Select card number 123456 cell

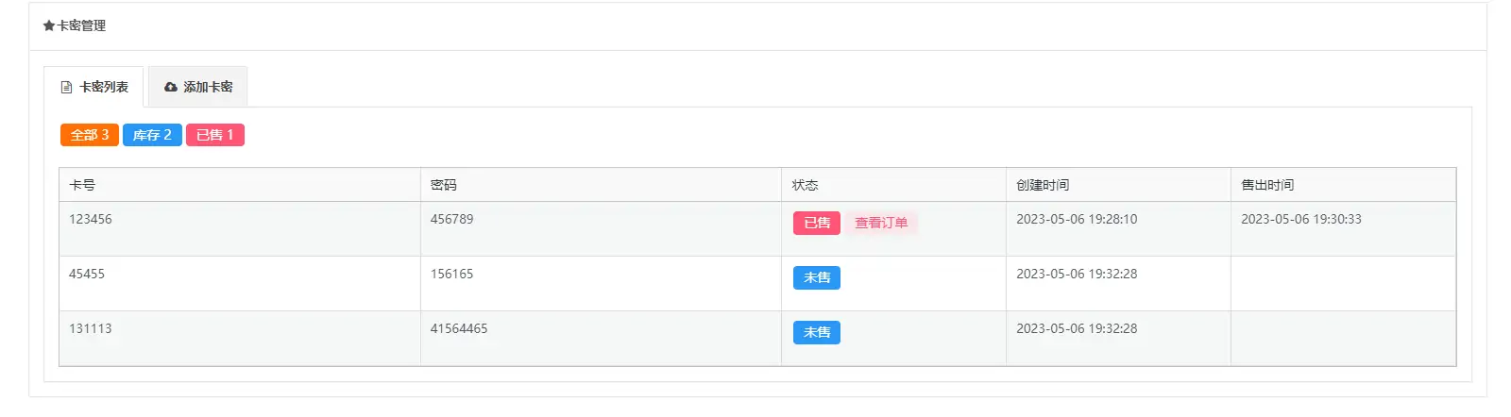(91, 219)
